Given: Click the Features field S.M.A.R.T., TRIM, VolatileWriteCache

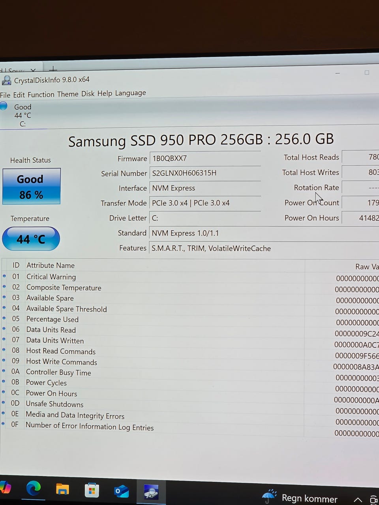Looking at the screenshot, I should coord(264,248).
